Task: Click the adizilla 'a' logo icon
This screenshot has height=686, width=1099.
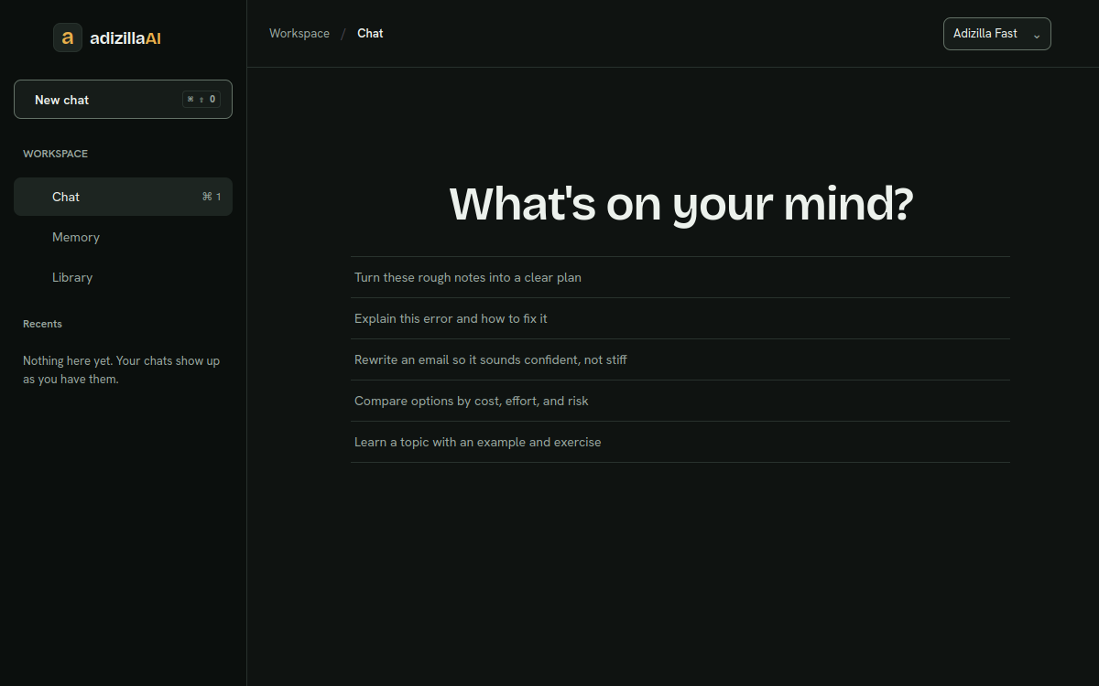Action: coord(68,38)
